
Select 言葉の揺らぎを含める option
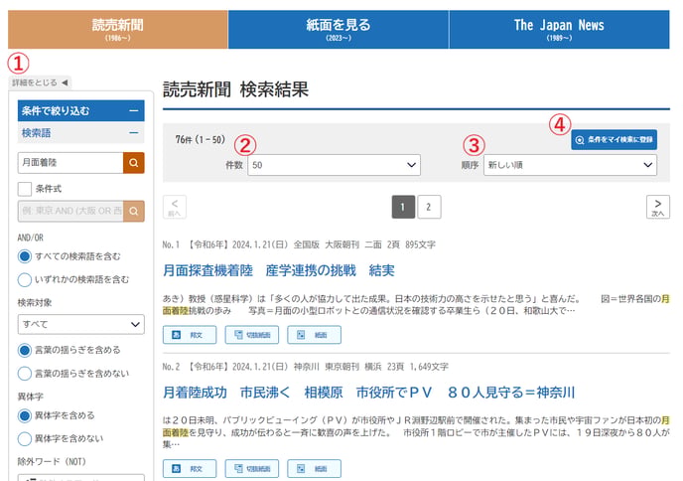(x=25, y=350)
